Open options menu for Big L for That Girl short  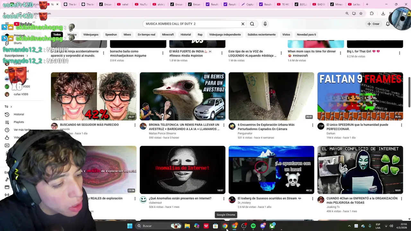coord(400,53)
